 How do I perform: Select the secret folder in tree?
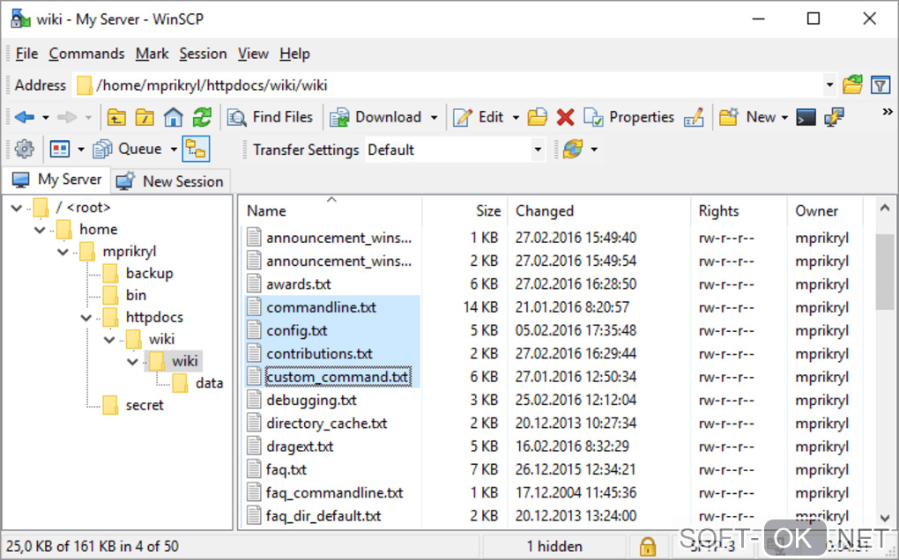(145, 405)
